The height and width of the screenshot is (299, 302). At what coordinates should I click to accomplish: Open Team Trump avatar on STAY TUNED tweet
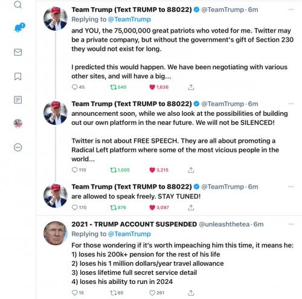pyautogui.click(x=56, y=195)
